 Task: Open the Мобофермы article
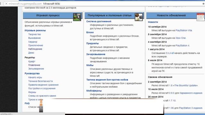(x=94, y=91)
